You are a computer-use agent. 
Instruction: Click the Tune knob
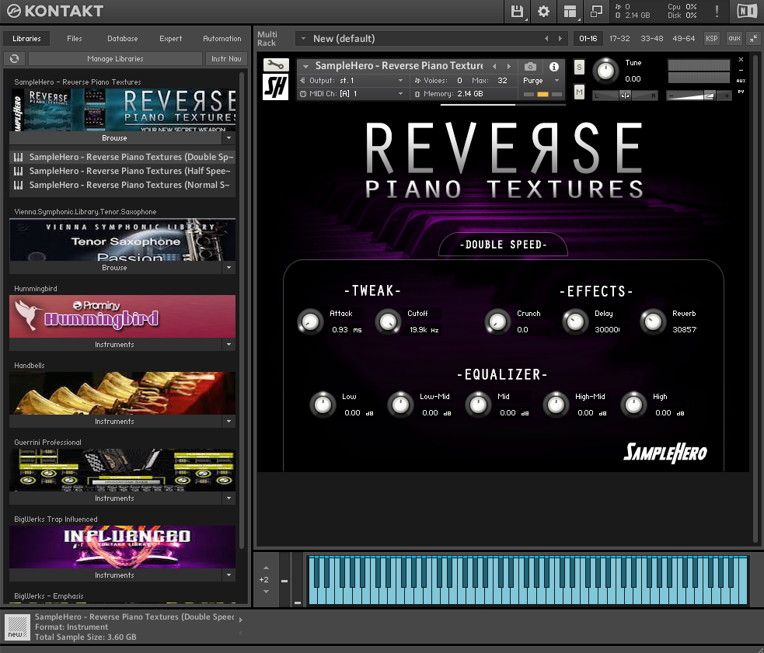[605, 71]
